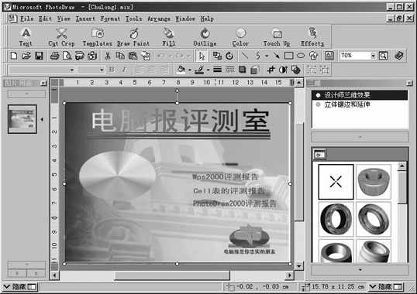Expand the 70% zoom dropdown
Viewport: 417px width, 294px height.
pos(373,56)
